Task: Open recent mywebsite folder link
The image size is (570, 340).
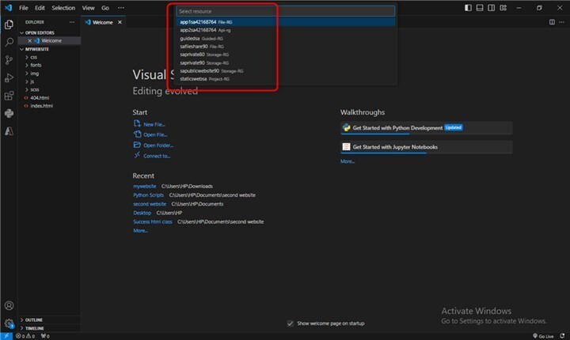Action: (x=145, y=187)
